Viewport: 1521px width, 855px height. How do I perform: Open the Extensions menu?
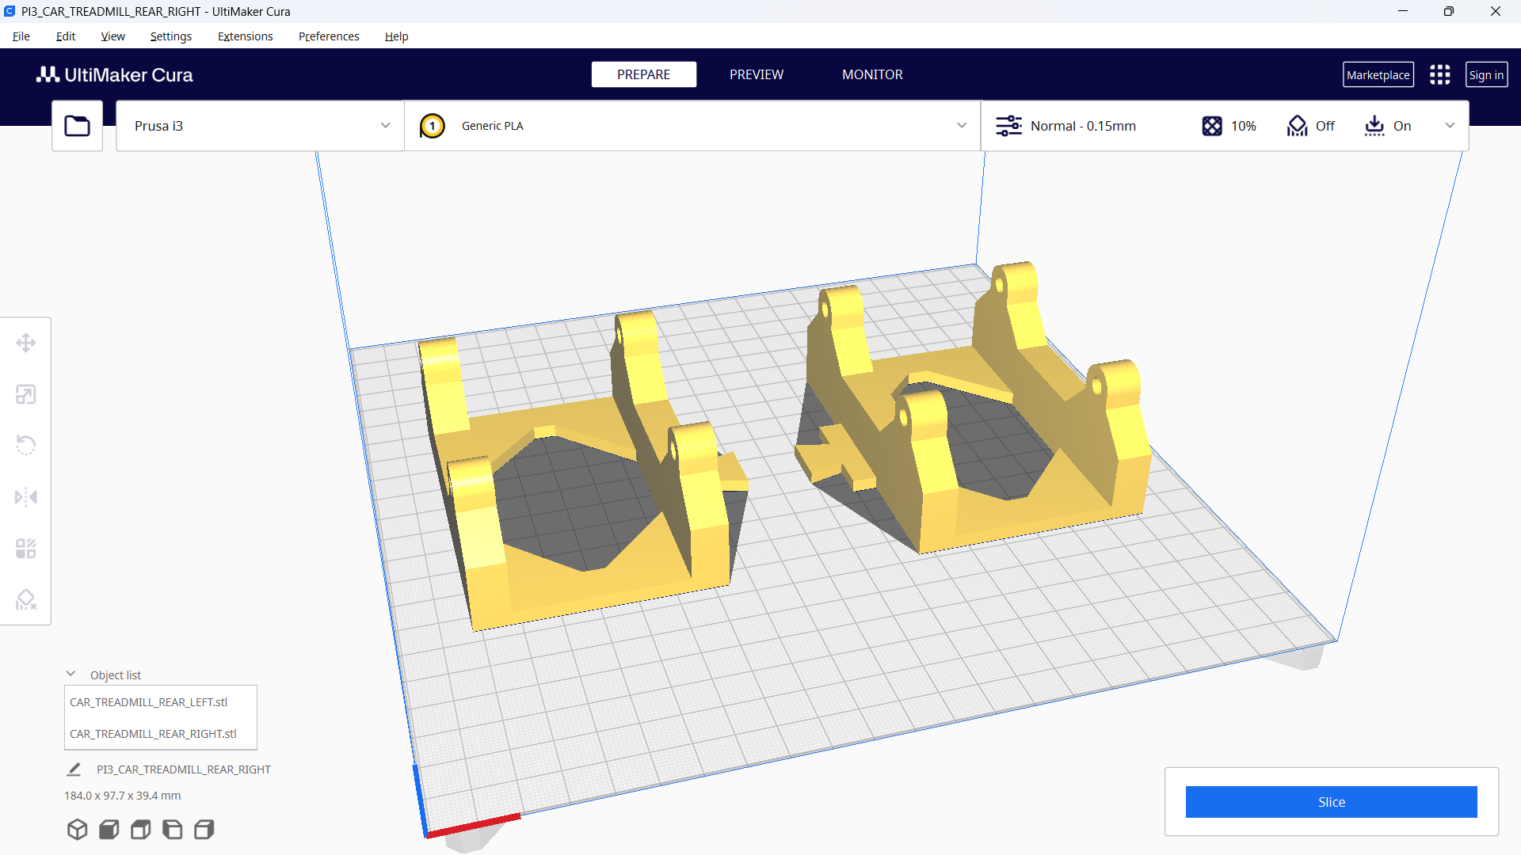245,36
